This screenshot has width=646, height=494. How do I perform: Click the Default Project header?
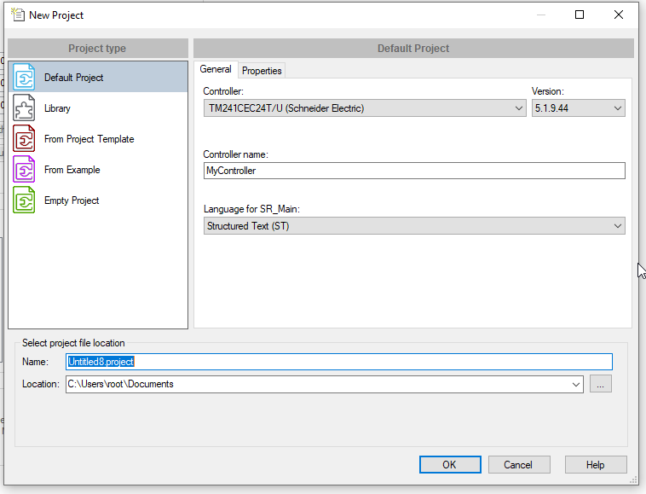(413, 49)
